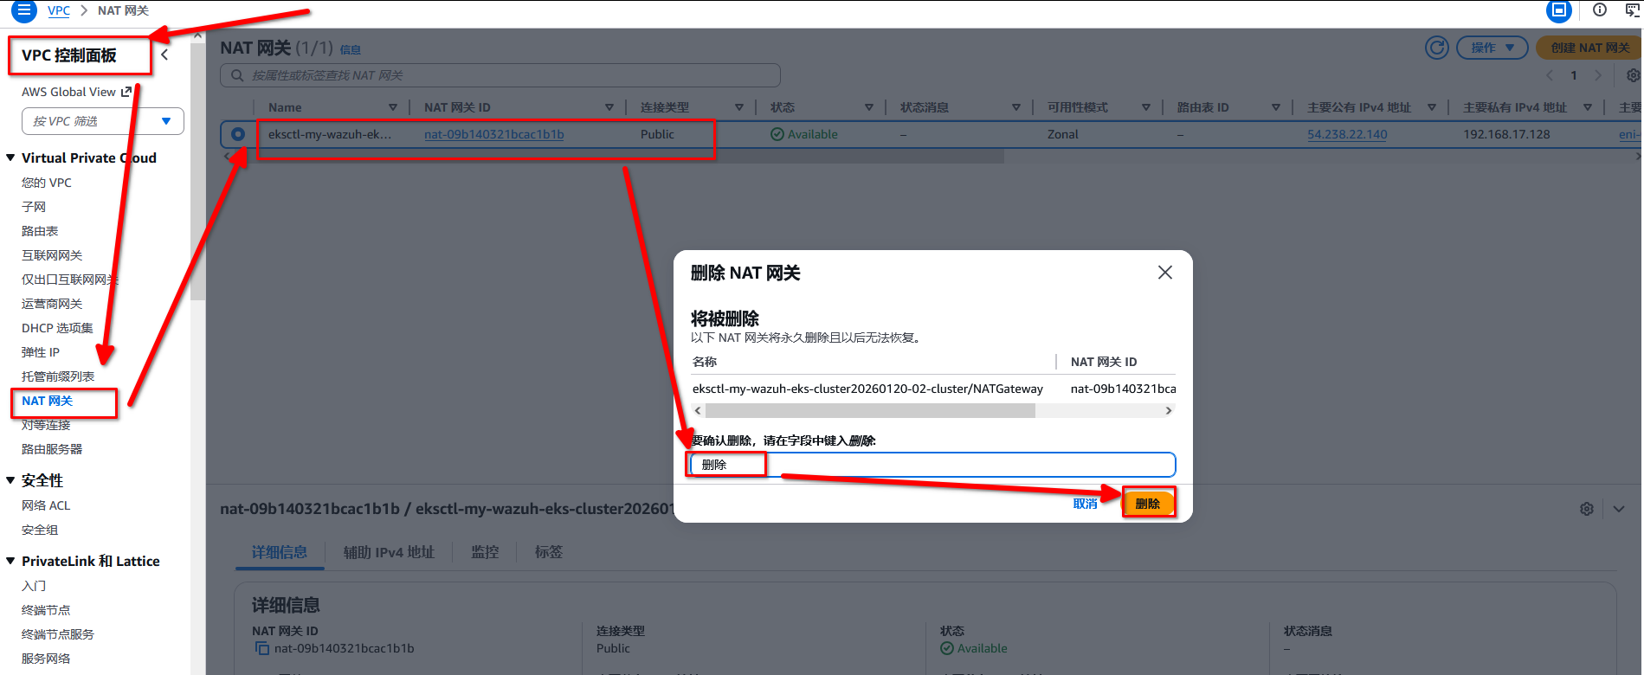Close the delete NAT gateway dialog
This screenshot has height=675, width=1644.
[1164, 273]
